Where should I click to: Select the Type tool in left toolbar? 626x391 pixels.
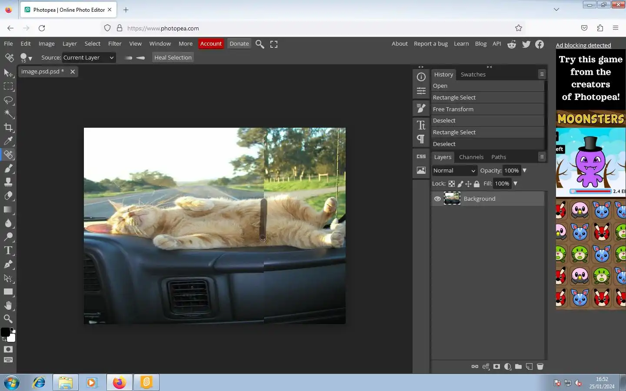click(x=8, y=251)
